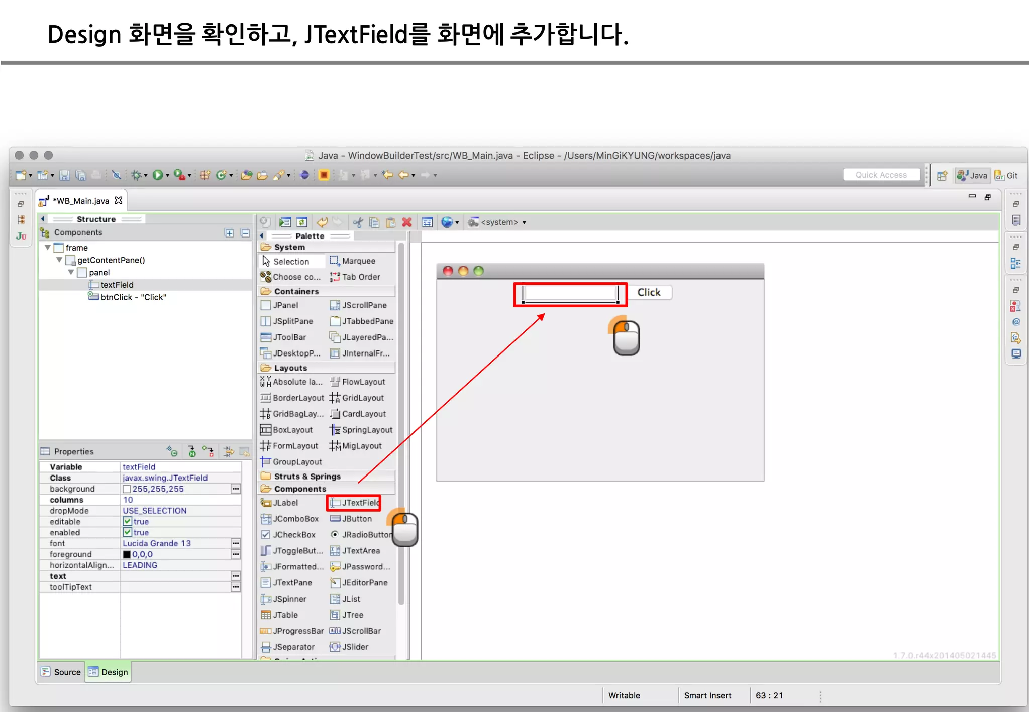
Task: Click the white background color swatch
Action: [x=127, y=489]
